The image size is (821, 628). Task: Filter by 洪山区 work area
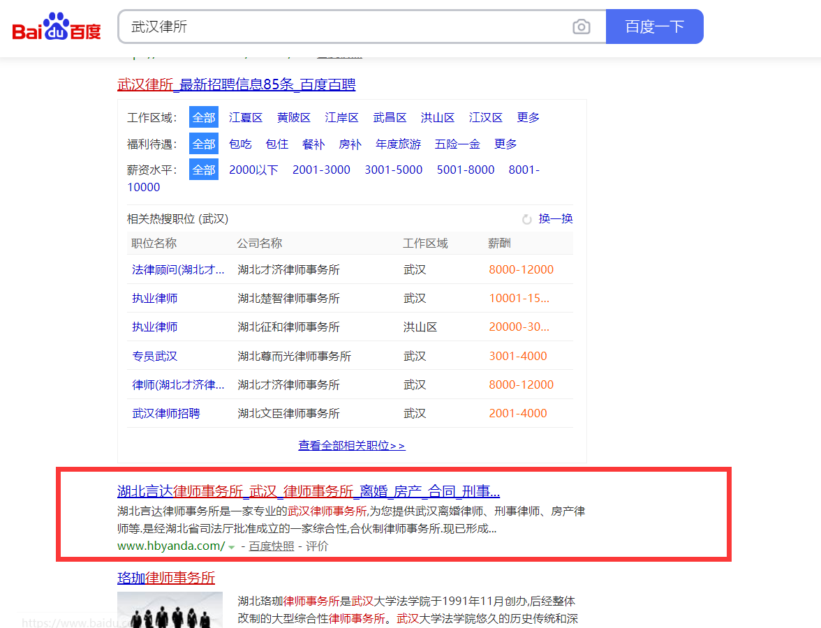438,117
